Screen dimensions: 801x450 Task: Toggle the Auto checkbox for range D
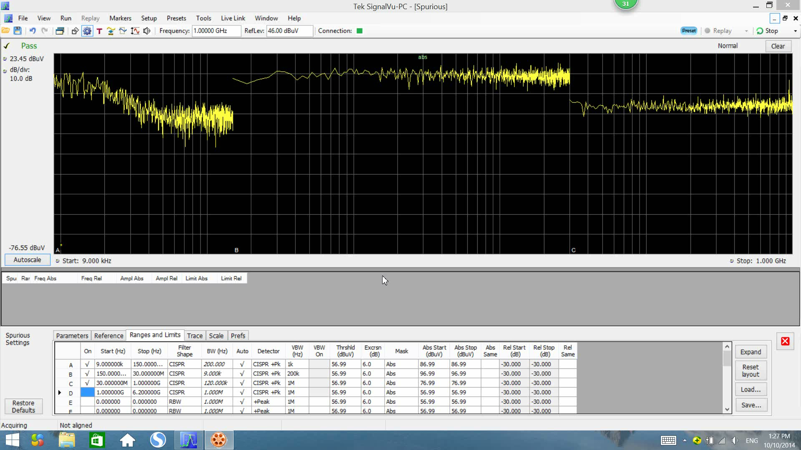[242, 392]
